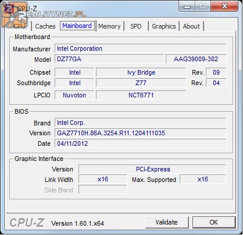This screenshot has width=243, height=235.
Task: Click the model revision AAG39009-302
Action: point(196,59)
